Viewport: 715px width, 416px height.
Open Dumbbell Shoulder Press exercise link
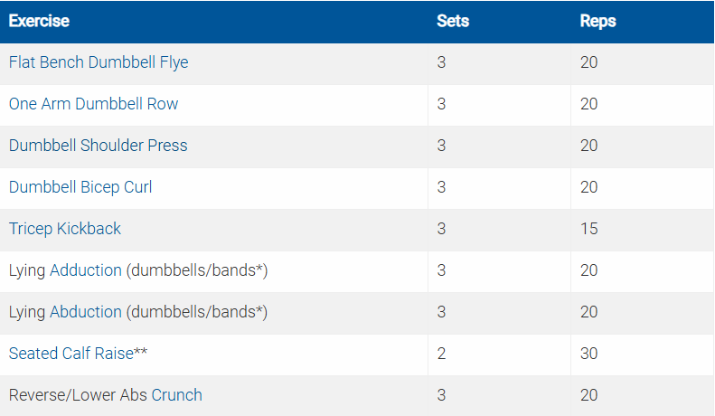[98, 146]
